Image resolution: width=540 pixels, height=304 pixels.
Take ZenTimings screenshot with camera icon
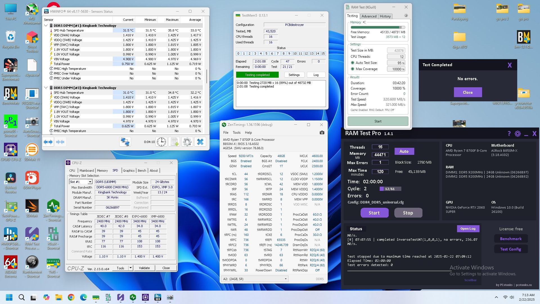pyautogui.click(x=322, y=133)
